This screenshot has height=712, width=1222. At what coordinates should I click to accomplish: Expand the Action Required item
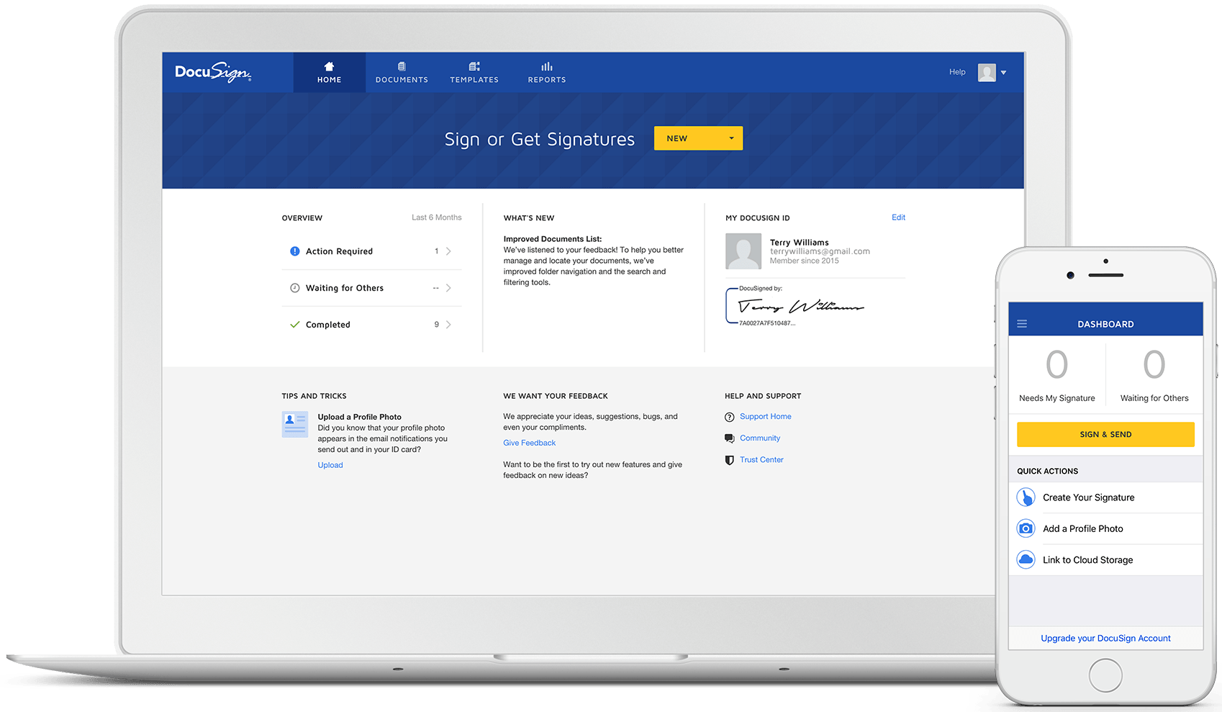coord(448,251)
